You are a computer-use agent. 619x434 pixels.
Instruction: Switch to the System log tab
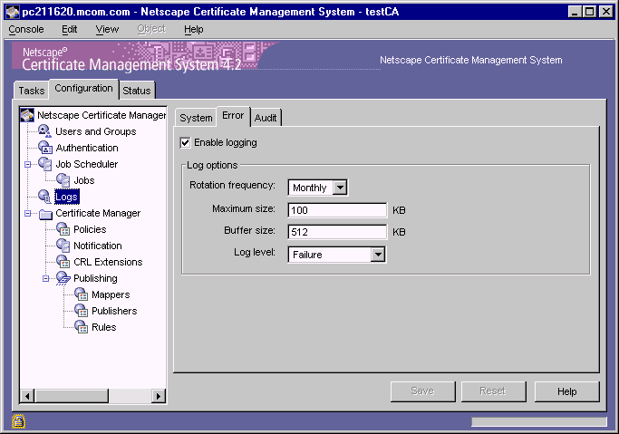196,118
